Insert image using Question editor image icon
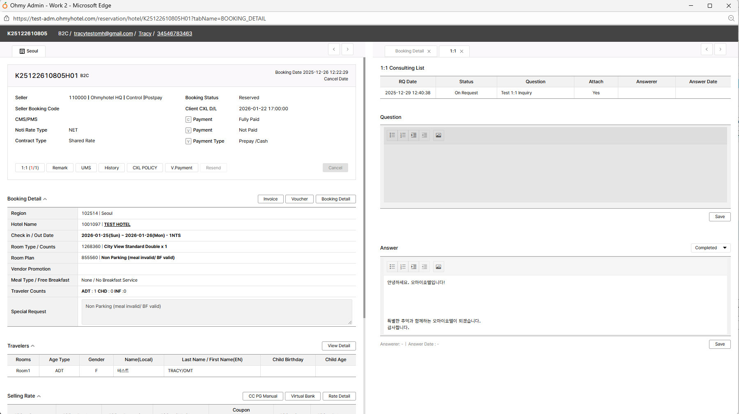 point(438,135)
